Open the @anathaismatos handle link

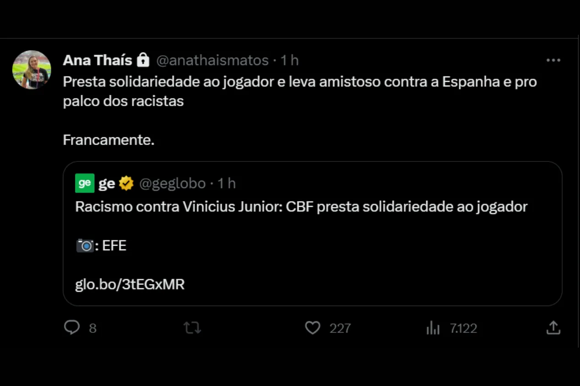pos(212,60)
